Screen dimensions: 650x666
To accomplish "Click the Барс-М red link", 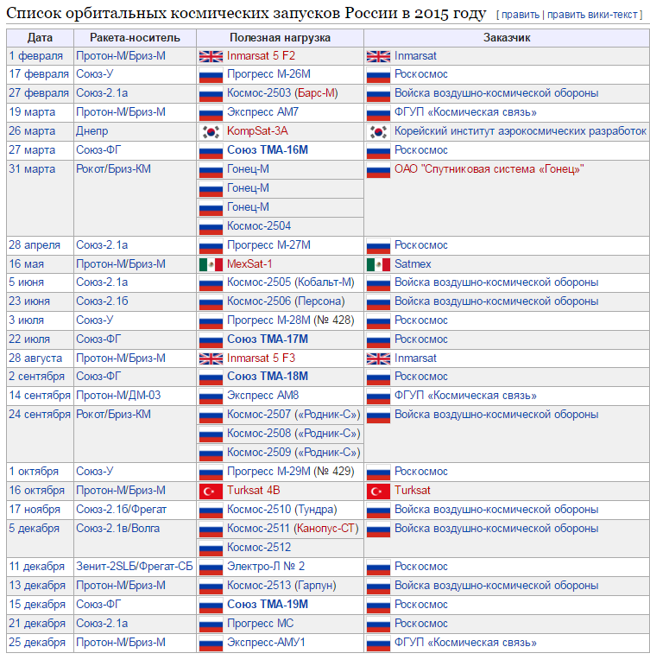I will (316, 93).
